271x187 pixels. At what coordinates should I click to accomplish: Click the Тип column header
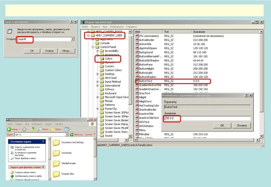(177, 32)
